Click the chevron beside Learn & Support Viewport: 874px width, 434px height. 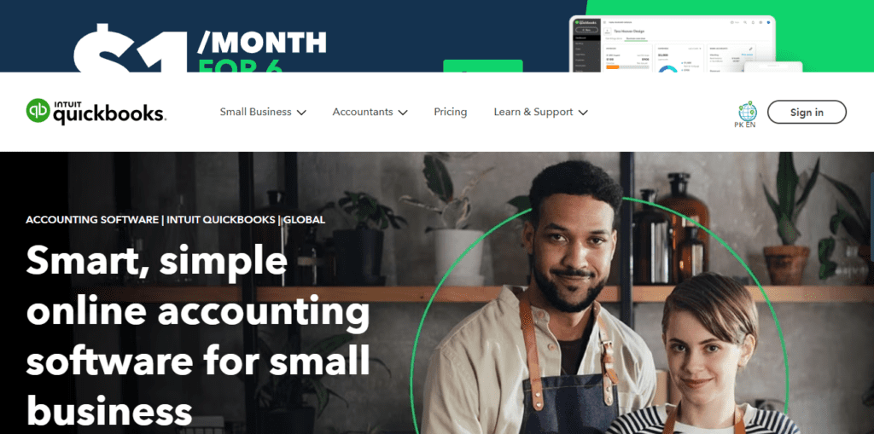(583, 112)
